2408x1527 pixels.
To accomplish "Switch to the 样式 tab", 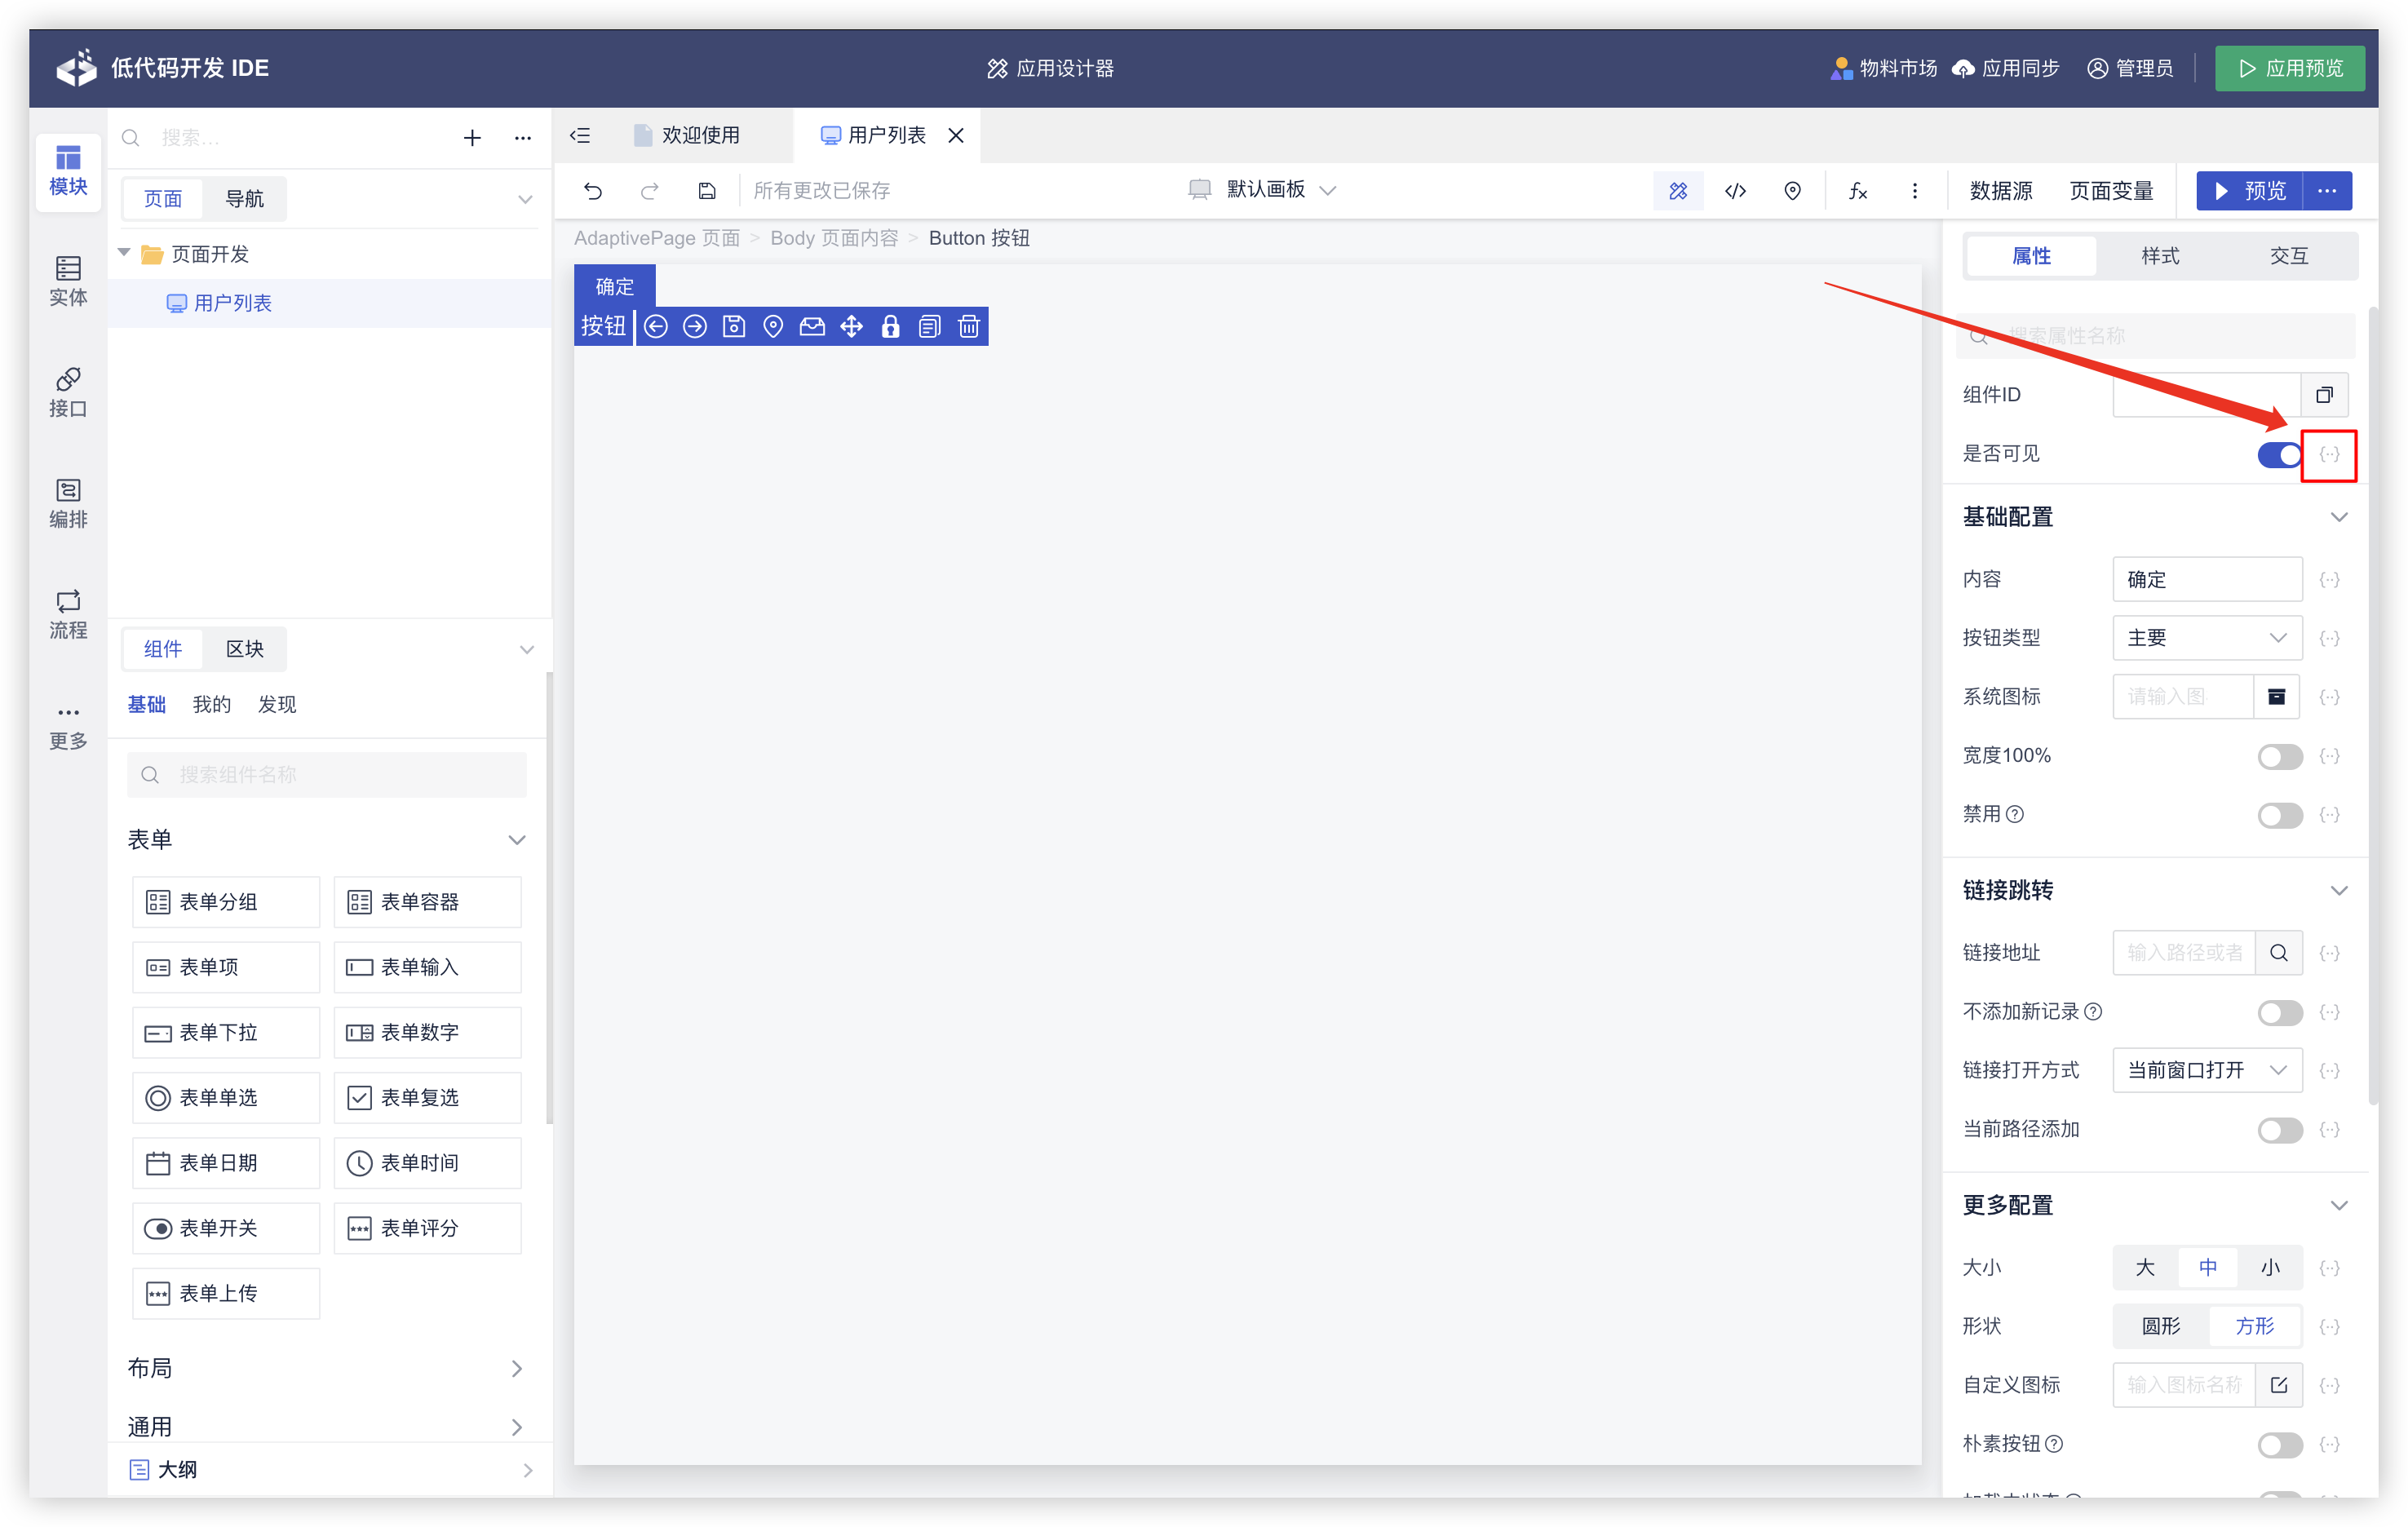I will [x=2159, y=256].
